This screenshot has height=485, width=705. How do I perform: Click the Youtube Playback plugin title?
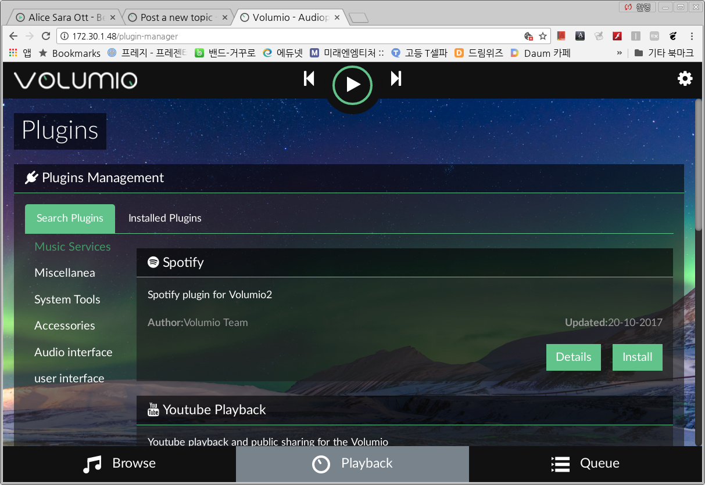214,410
